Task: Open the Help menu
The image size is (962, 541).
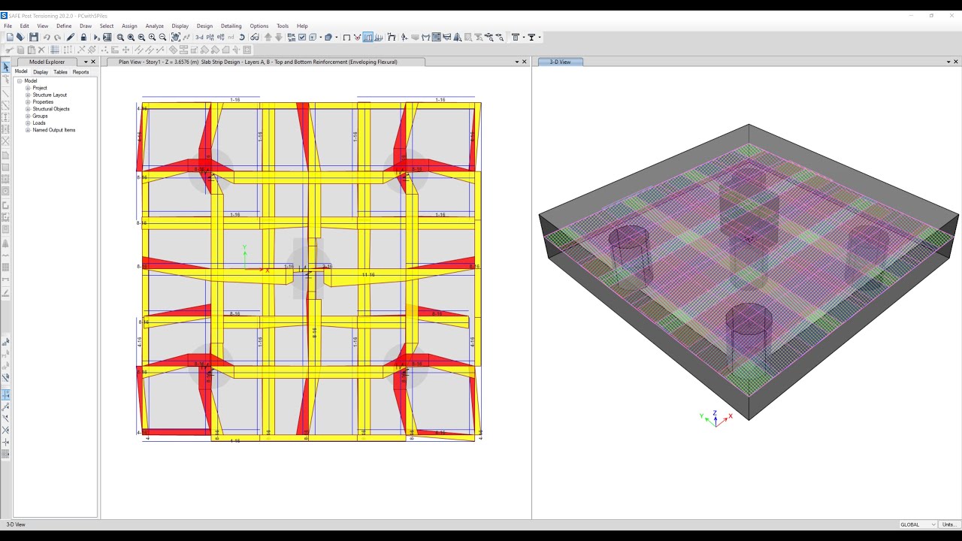Action: point(302,26)
